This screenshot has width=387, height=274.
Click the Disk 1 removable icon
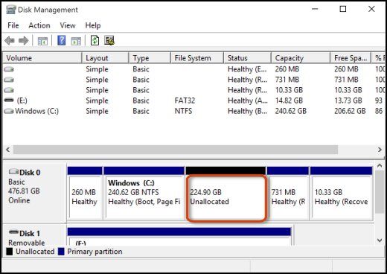pos(13,232)
